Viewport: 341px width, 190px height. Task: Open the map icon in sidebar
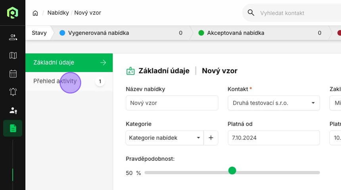click(13, 55)
